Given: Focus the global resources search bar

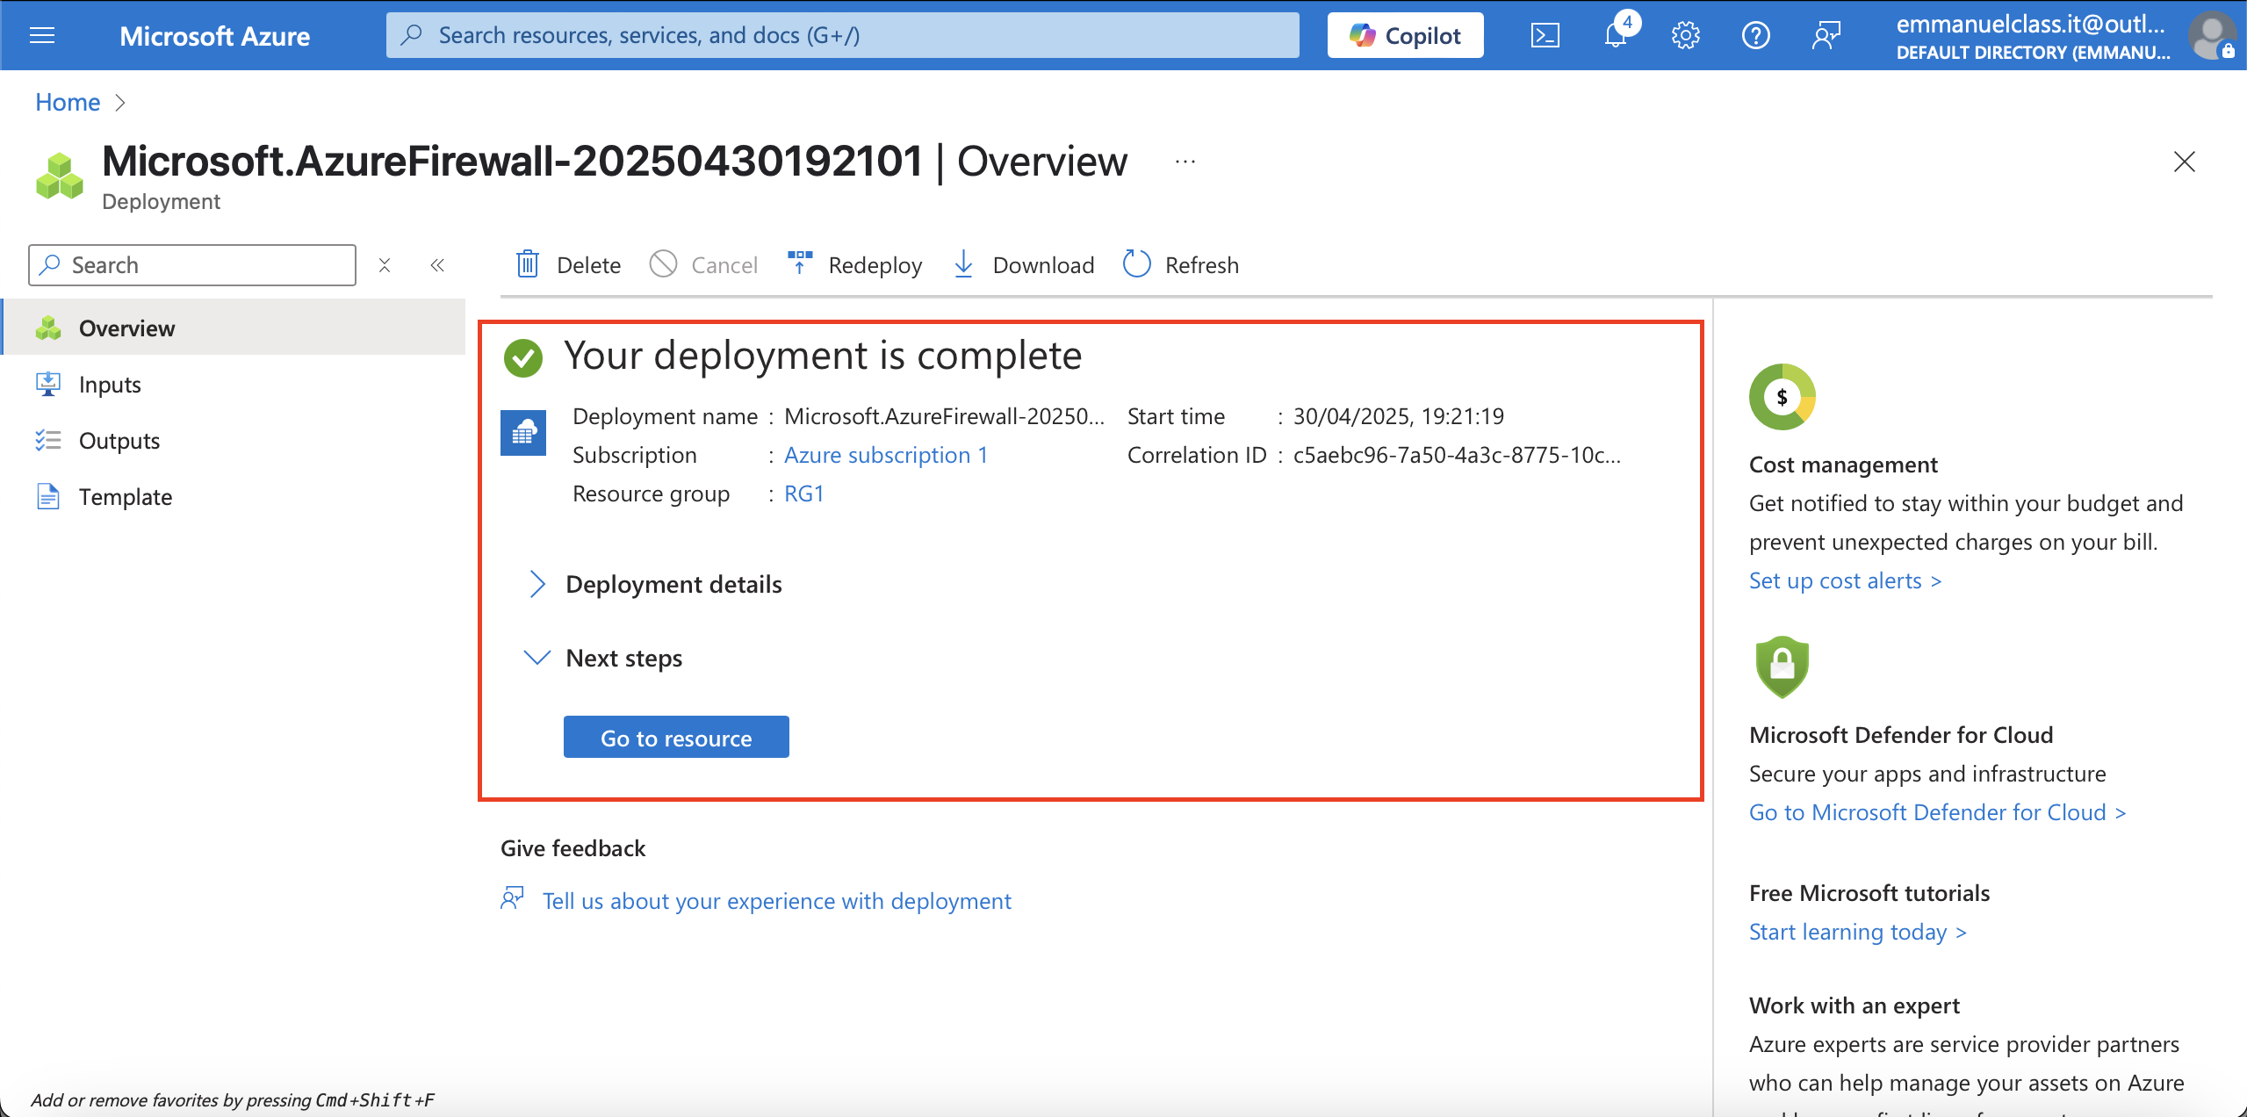Looking at the screenshot, I should [x=842, y=35].
